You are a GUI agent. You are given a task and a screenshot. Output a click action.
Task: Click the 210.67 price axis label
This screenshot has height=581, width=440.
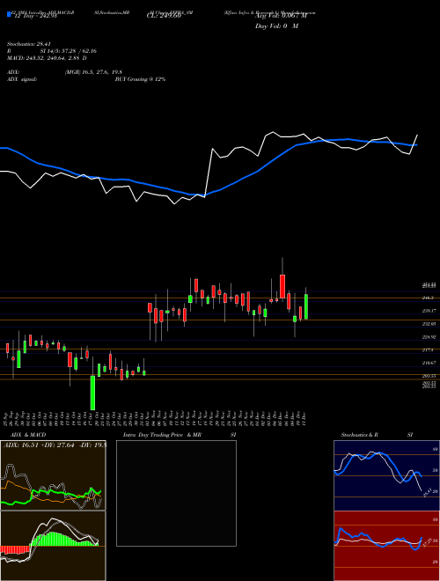pyautogui.click(x=429, y=363)
